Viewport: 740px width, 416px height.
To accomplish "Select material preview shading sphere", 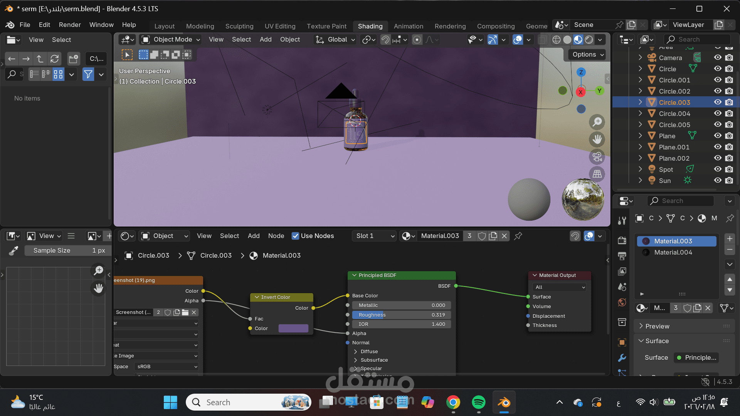I will coord(578,40).
